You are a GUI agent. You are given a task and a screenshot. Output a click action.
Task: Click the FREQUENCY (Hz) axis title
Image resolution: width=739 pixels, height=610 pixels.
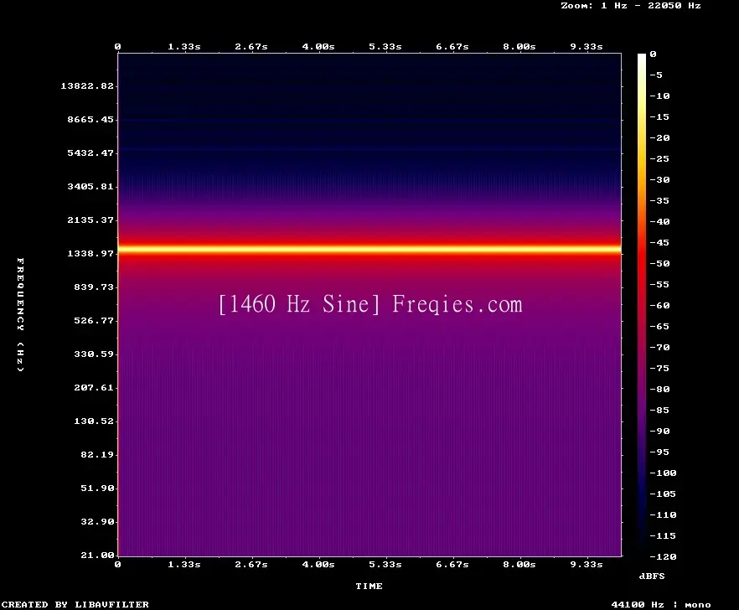20,314
